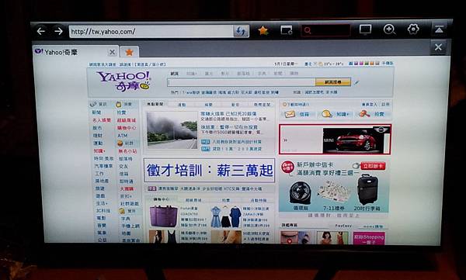
Task: Click the weather icon next to the temperature
Action: [x=320, y=64]
